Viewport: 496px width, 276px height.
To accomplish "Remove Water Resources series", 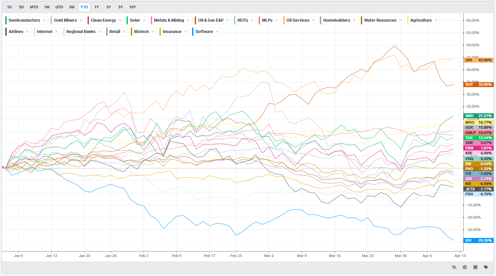I will 400,20.
